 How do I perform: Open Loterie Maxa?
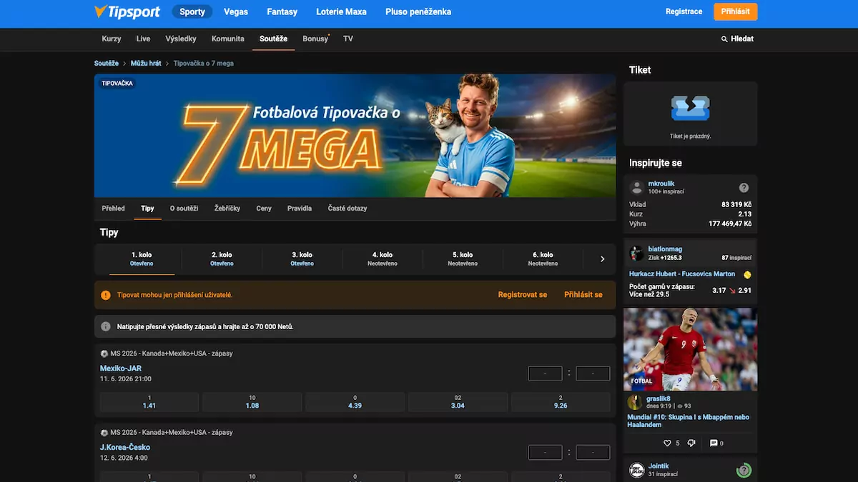tap(341, 11)
